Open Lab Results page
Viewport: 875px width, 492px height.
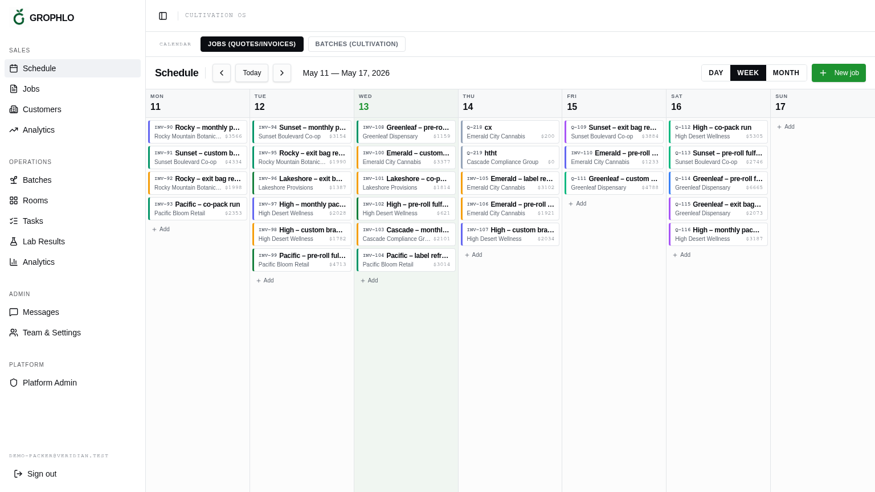[x=72, y=241]
